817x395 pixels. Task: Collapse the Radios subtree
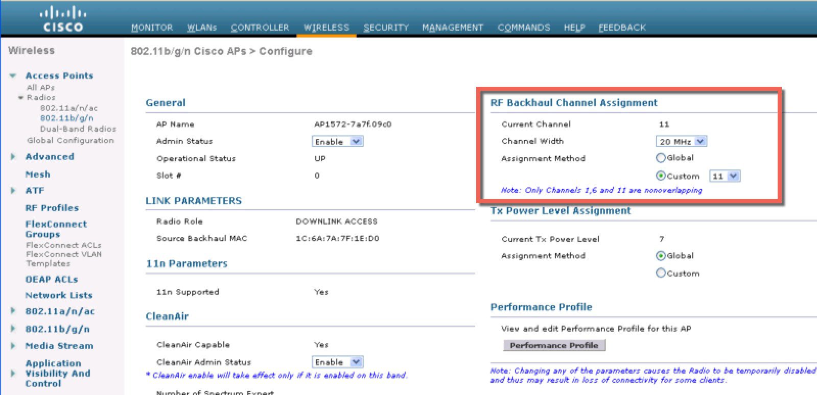(x=21, y=97)
